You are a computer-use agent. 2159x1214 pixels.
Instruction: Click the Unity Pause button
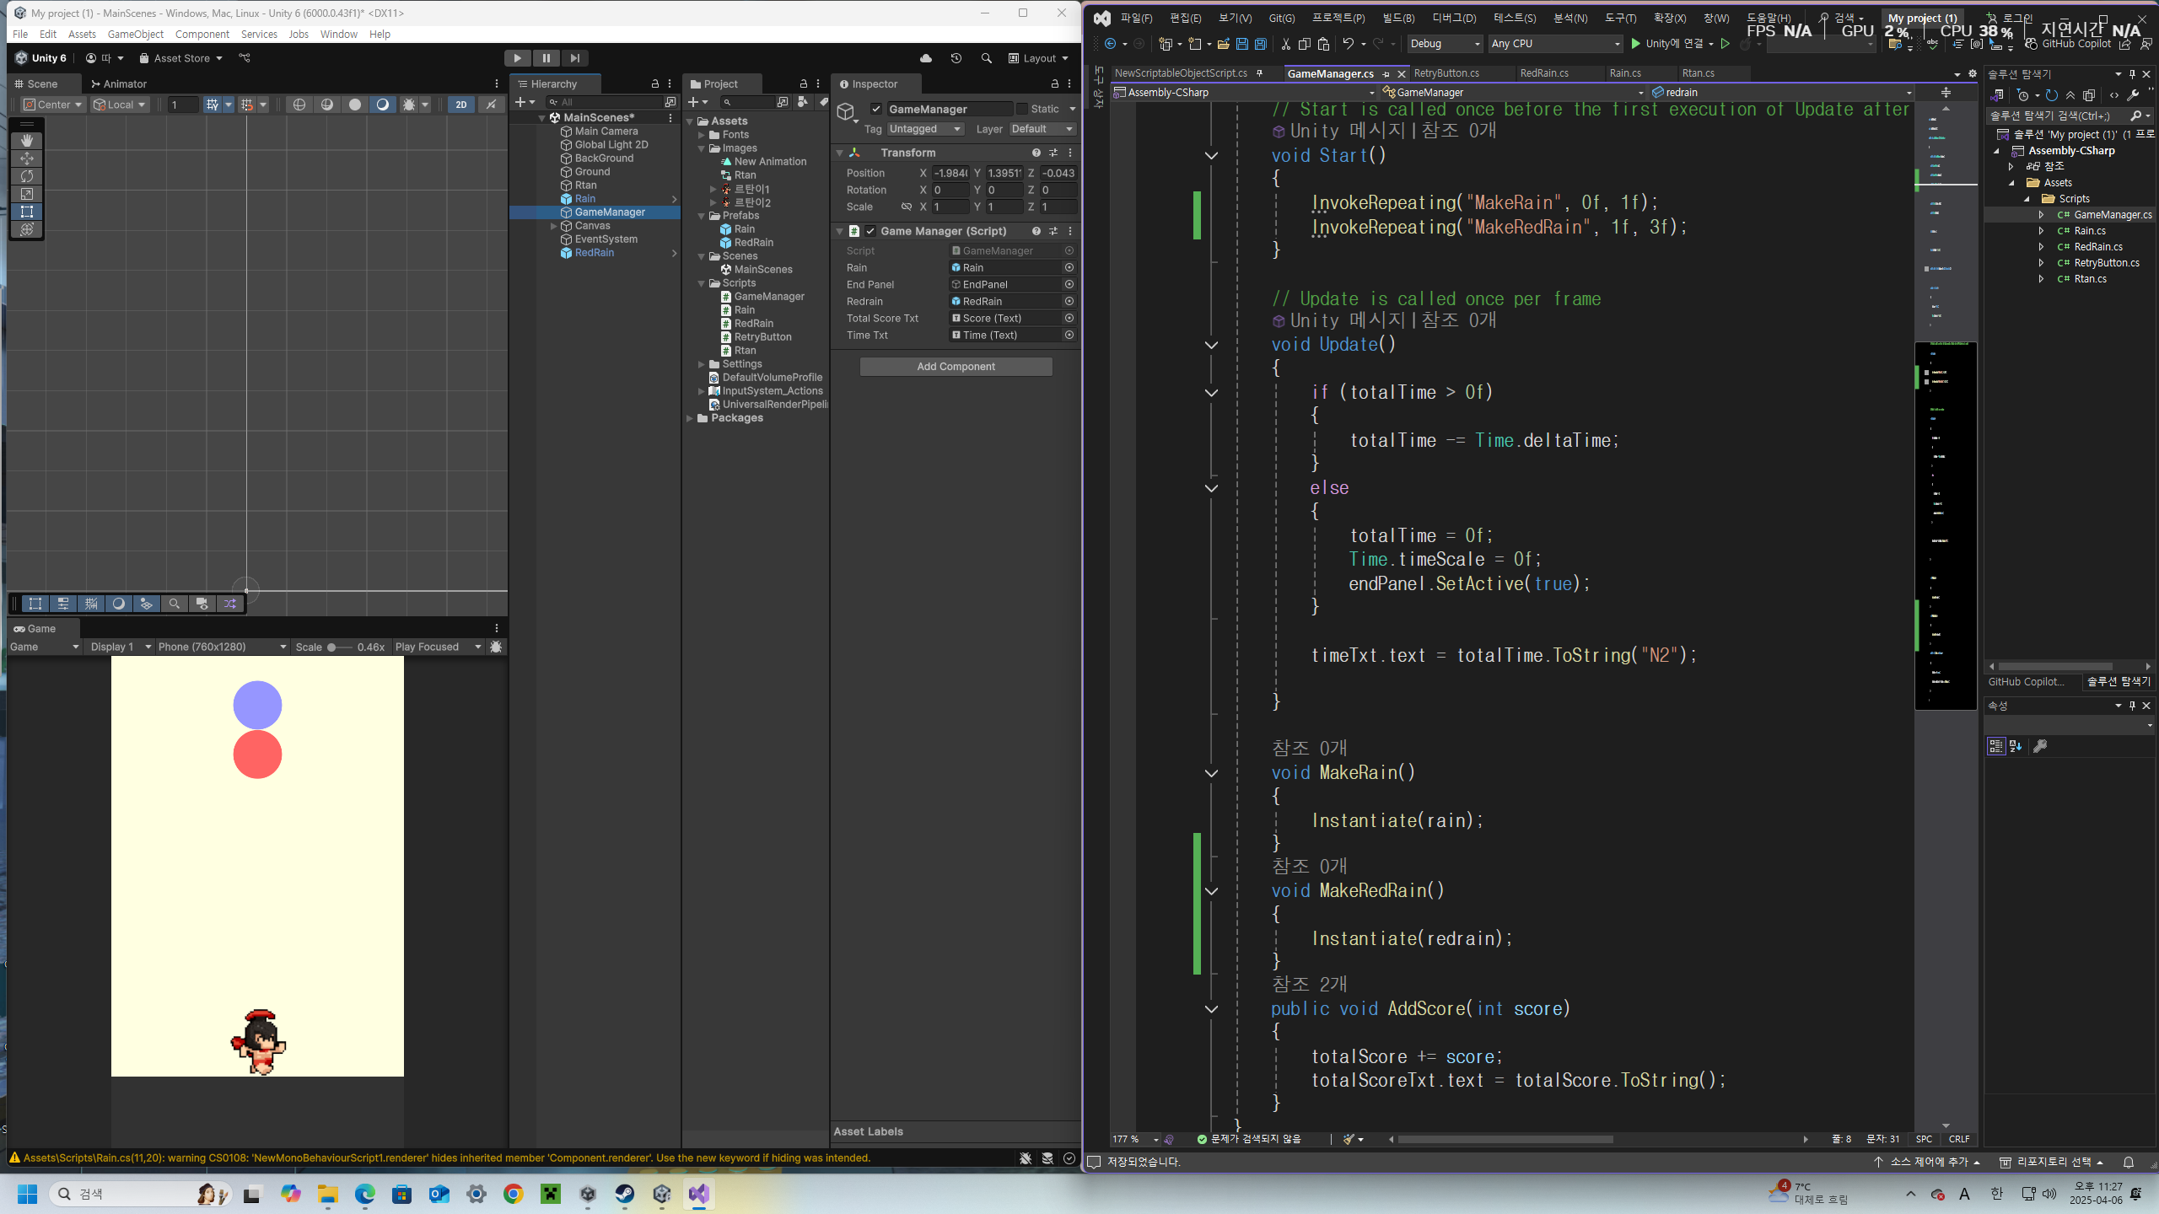pyautogui.click(x=546, y=58)
